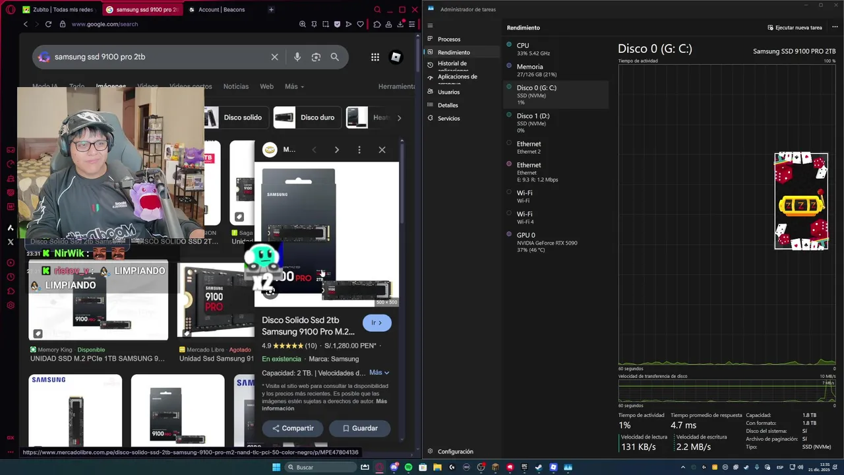Reload the Google search page
The height and width of the screenshot is (475, 844).
(48, 24)
